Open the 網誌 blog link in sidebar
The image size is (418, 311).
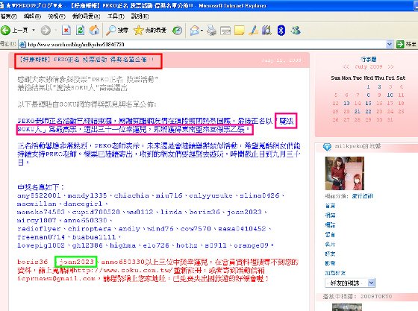(x=330, y=224)
